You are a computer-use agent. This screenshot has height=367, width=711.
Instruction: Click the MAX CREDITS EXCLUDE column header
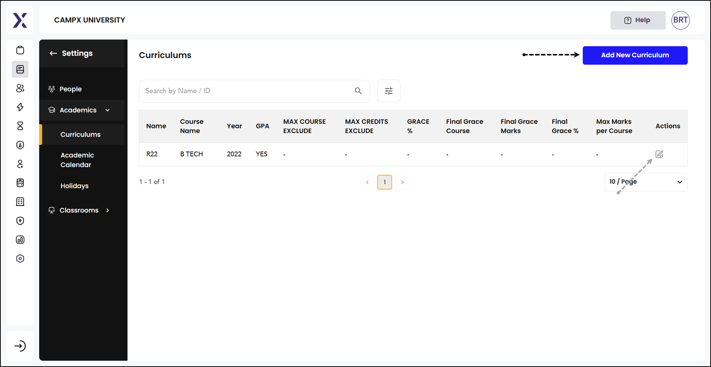click(367, 126)
